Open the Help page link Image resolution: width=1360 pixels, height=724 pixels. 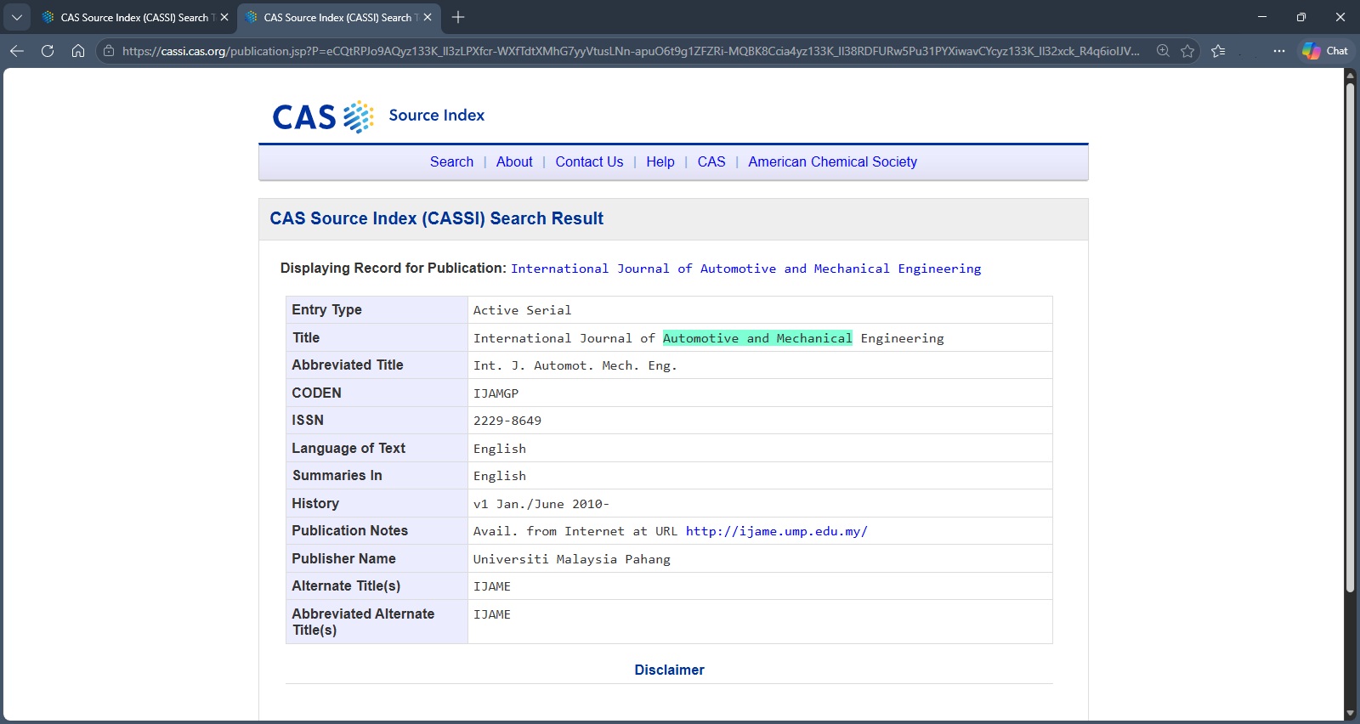click(660, 161)
